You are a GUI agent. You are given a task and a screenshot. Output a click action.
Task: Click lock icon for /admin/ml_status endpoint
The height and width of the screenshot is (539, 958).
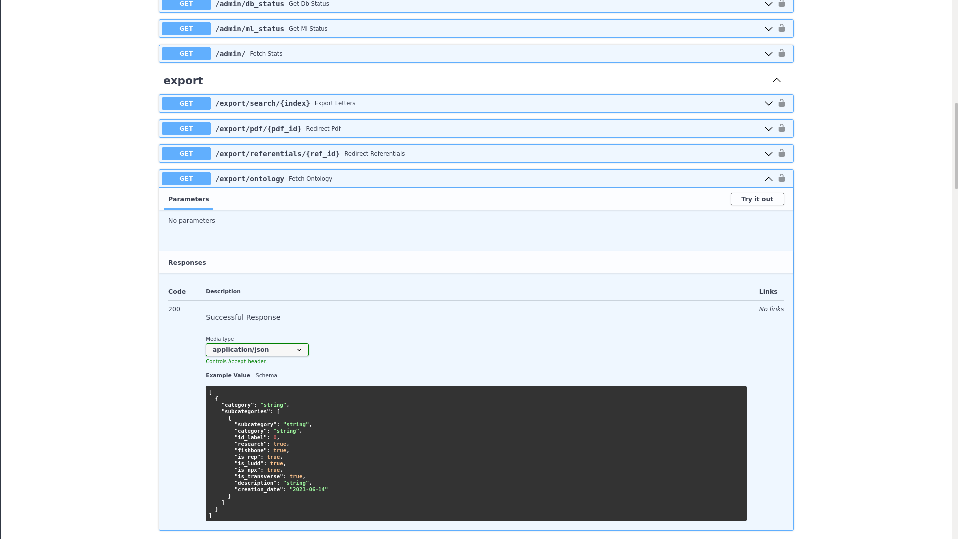(782, 28)
